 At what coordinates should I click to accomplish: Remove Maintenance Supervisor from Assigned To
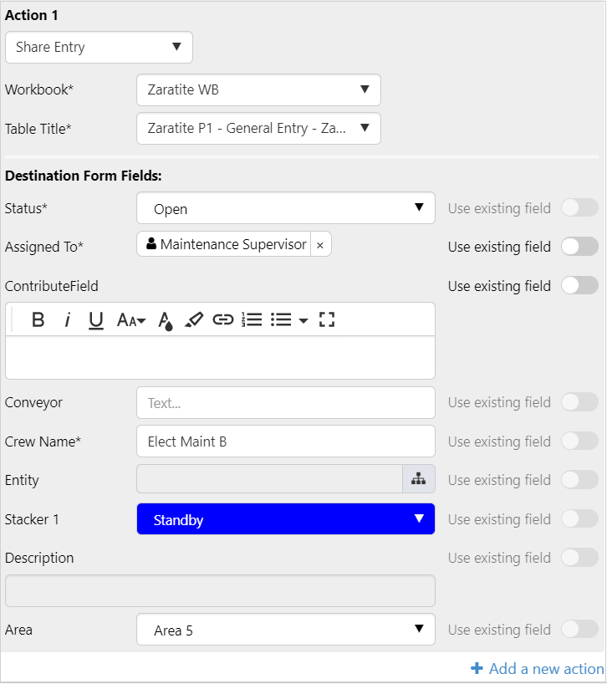point(320,245)
